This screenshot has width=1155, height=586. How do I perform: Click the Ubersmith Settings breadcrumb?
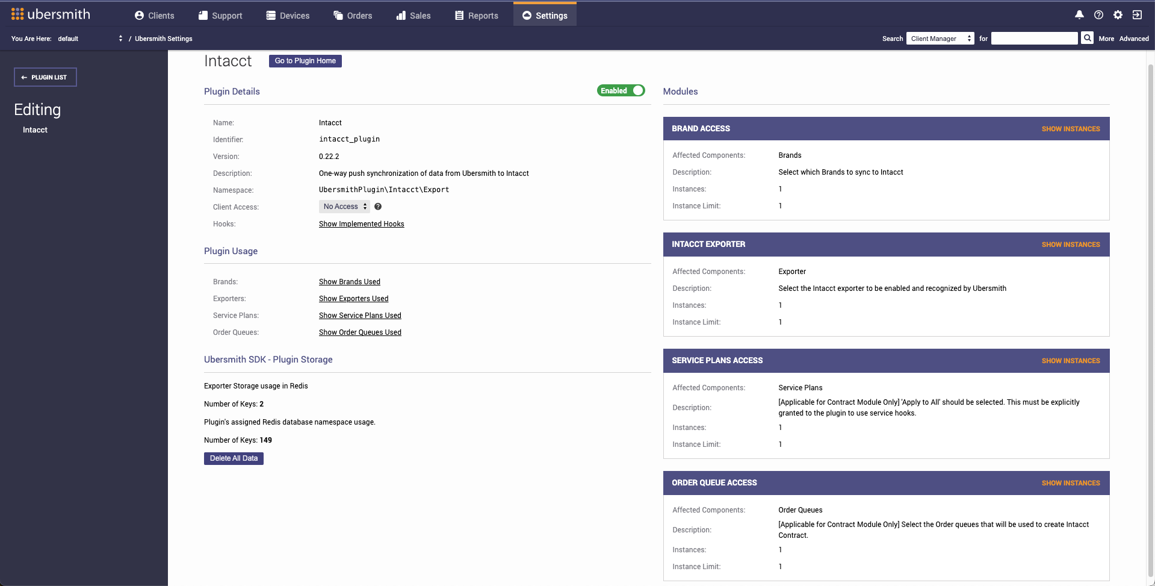click(x=164, y=39)
